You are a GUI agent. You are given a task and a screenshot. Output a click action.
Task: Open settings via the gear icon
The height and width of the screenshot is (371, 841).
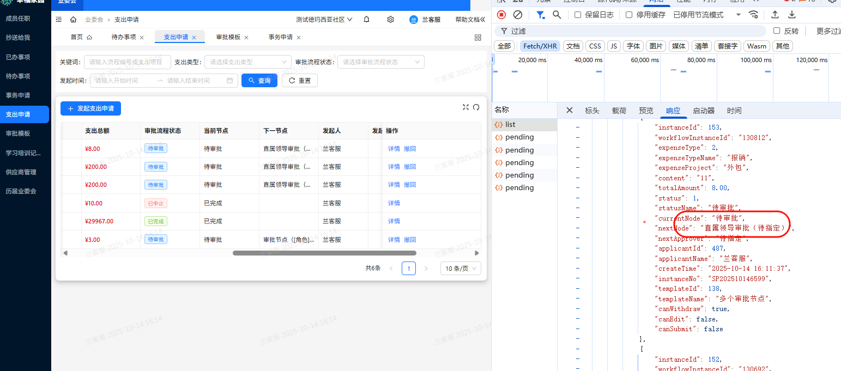390,20
